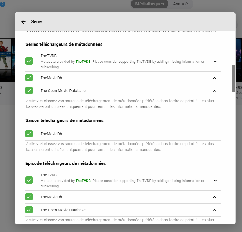Toggle The Open Movie Database for Séries
The height and width of the screenshot is (232, 242).
(x=29, y=91)
